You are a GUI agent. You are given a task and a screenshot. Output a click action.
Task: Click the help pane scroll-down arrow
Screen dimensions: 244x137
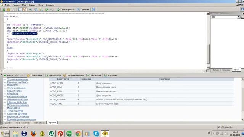242,119
